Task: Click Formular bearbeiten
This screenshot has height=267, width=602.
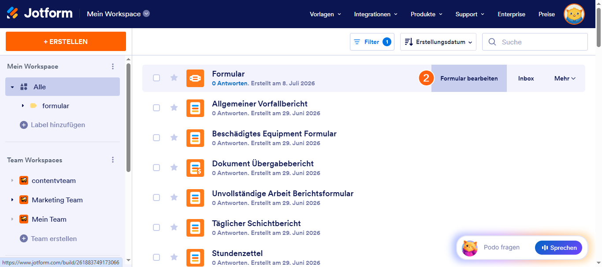Action: (x=469, y=78)
